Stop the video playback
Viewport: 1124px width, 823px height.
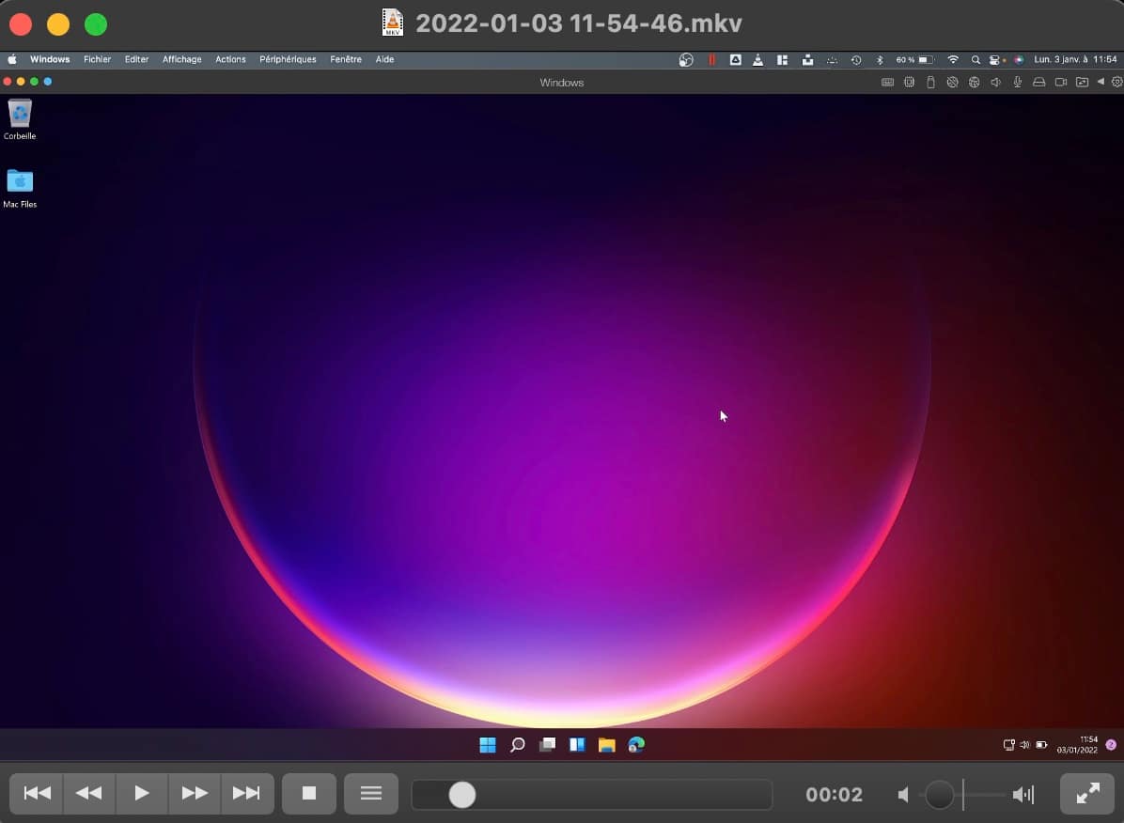[x=309, y=793]
